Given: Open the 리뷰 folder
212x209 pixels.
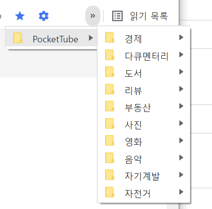Looking at the screenshot, I should (143, 89).
